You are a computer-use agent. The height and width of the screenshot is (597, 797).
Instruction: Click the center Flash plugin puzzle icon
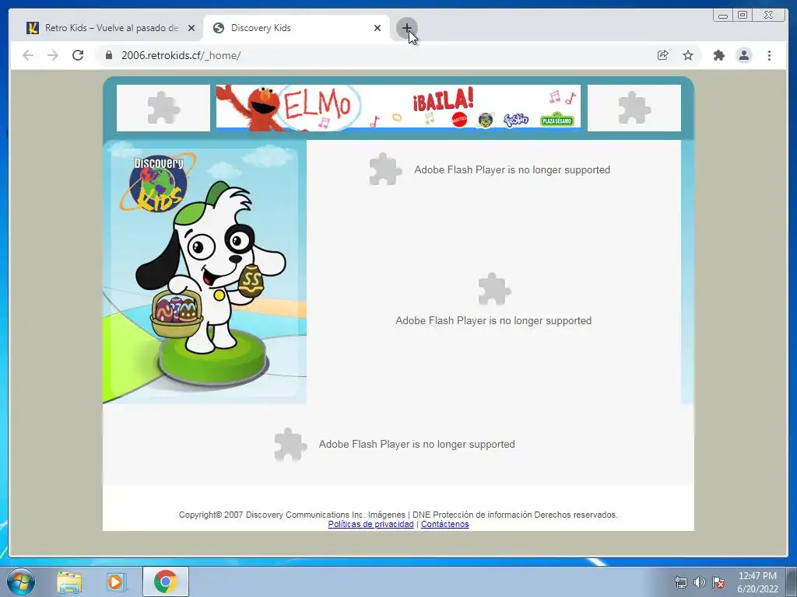click(x=494, y=289)
